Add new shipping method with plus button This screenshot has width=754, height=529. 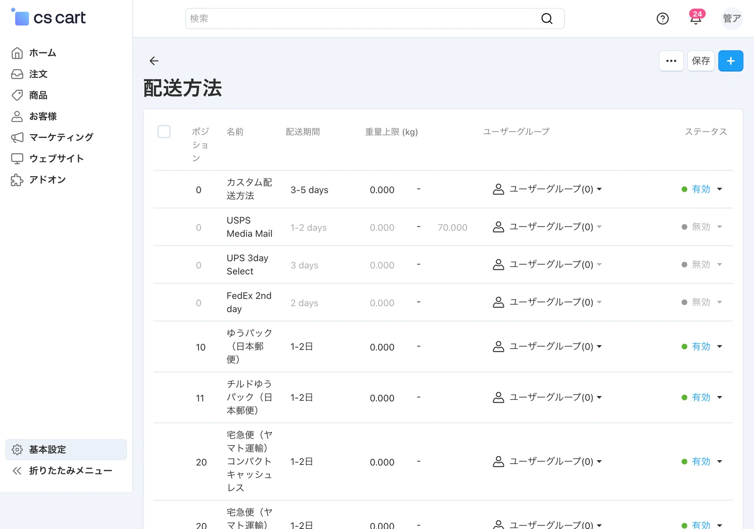coord(730,61)
